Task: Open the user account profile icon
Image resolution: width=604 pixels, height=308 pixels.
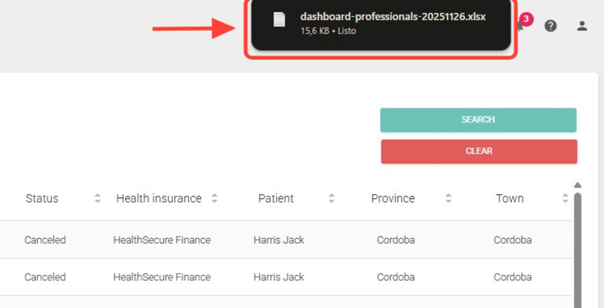Action: pyautogui.click(x=582, y=25)
